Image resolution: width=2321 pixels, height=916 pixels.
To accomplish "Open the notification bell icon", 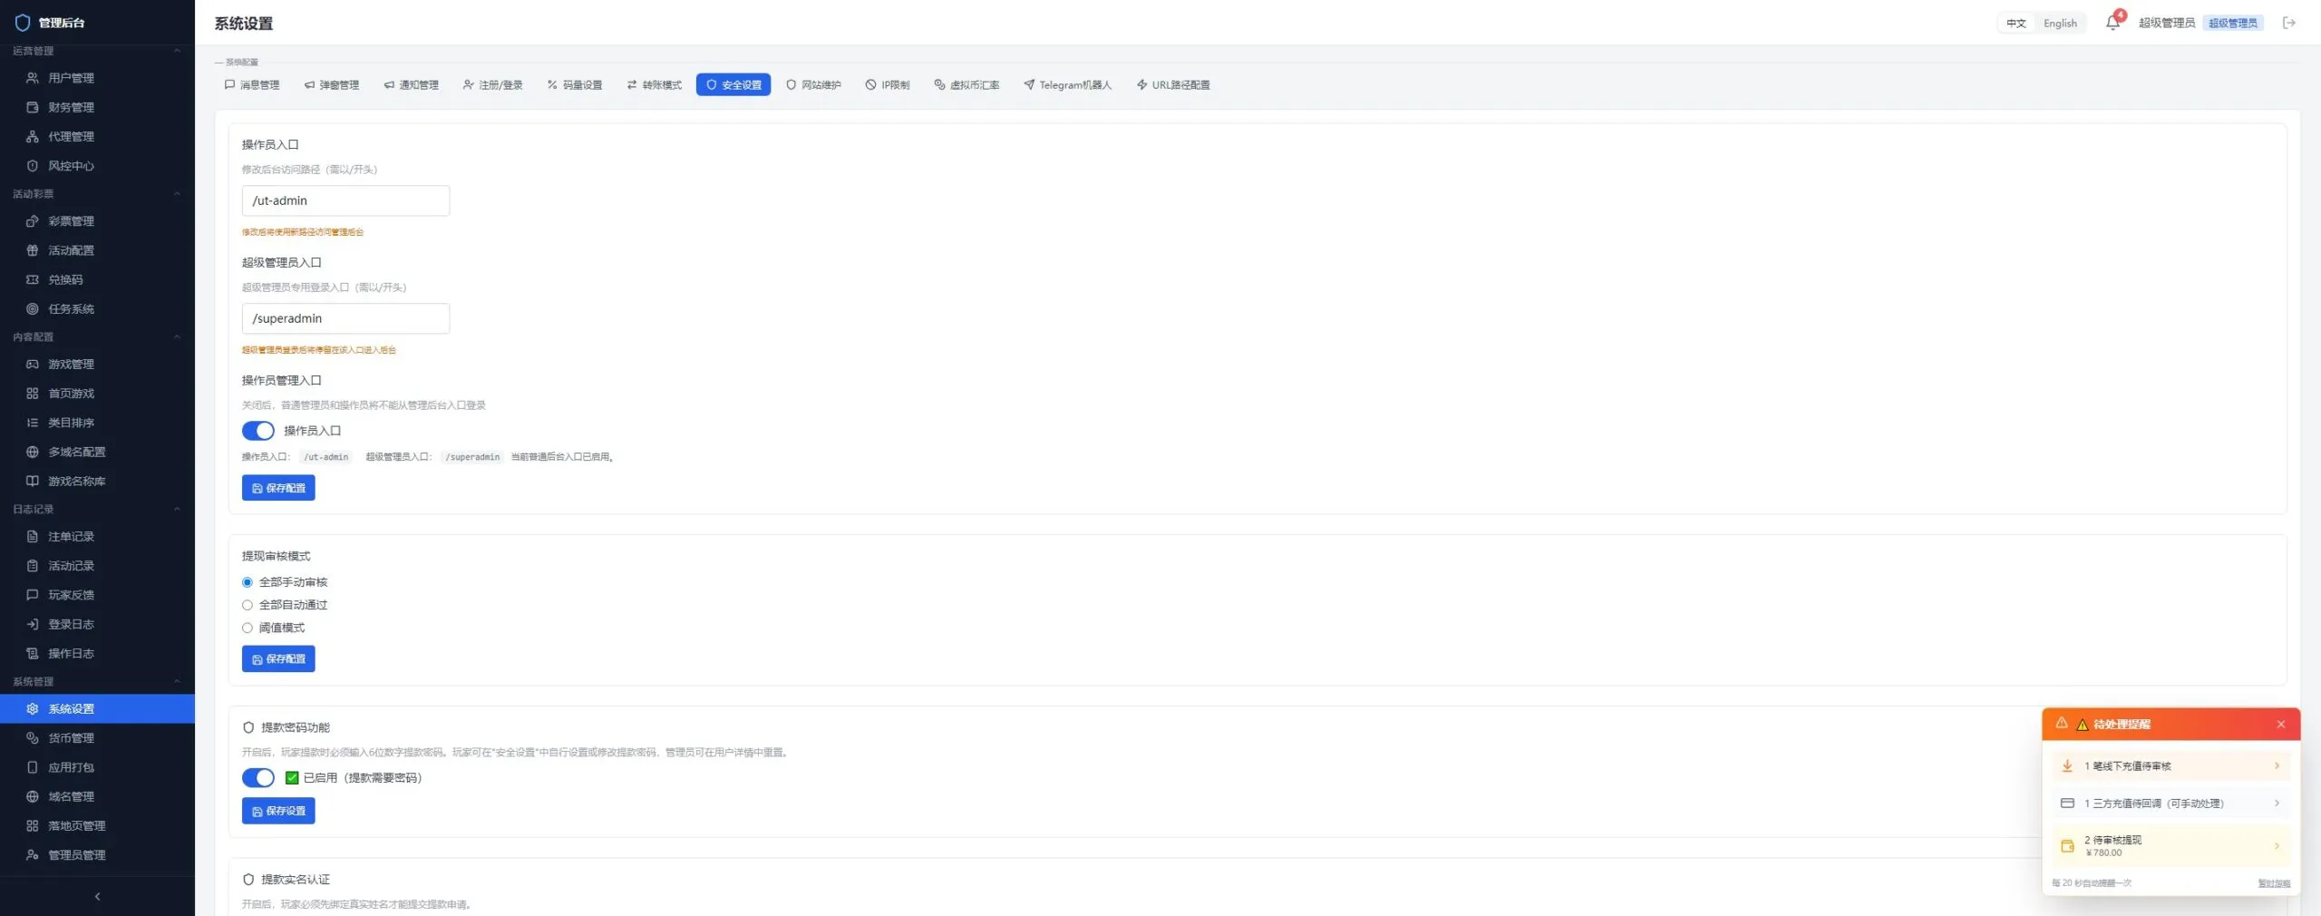I will point(2112,23).
